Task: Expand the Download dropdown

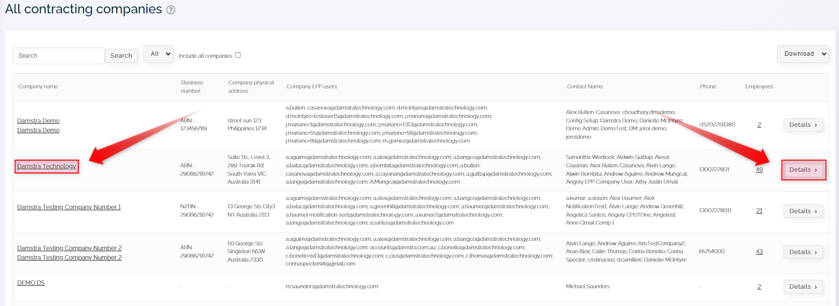Action: [803, 54]
